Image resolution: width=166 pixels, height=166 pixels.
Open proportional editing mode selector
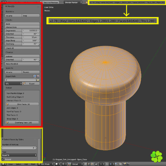tap(102, 164)
